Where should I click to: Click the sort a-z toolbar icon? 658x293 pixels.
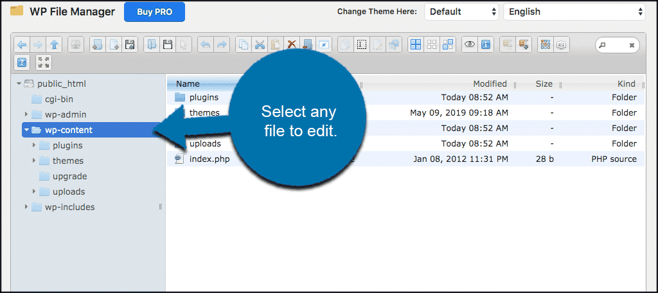point(561,44)
